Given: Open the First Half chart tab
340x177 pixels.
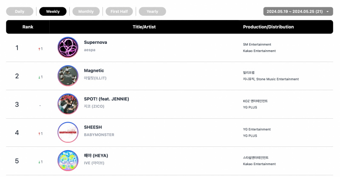Looking at the screenshot, I should click(x=119, y=11).
